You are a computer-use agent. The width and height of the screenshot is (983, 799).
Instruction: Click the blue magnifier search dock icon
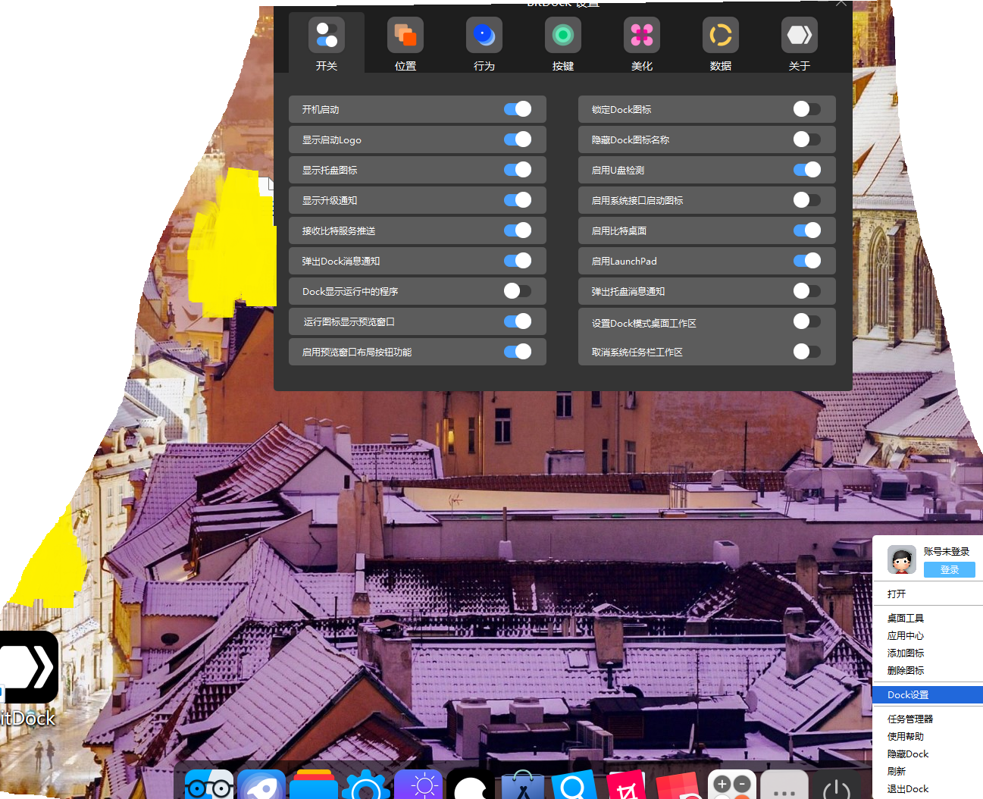[x=575, y=785]
